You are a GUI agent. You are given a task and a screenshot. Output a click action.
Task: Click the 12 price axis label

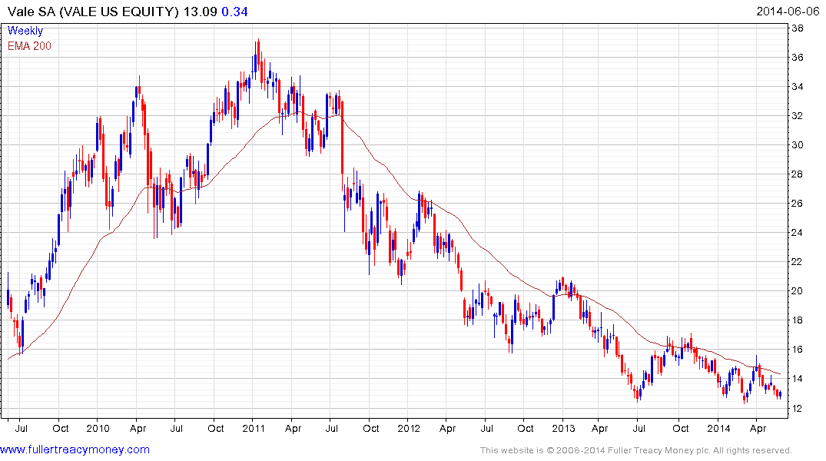798,408
